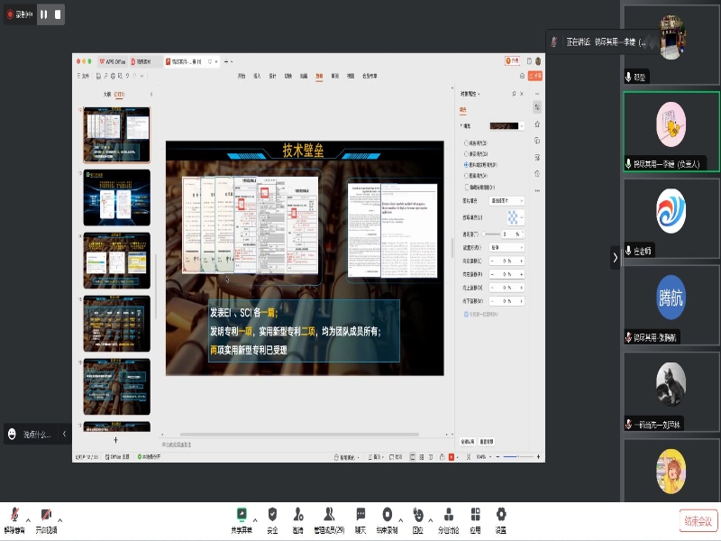
Task: Switch to the WPS Insert ribbon tab
Action: pos(257,77)
